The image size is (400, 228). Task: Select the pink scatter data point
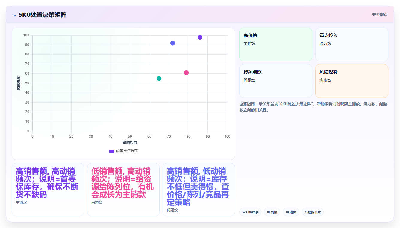(x=186, y=73)
